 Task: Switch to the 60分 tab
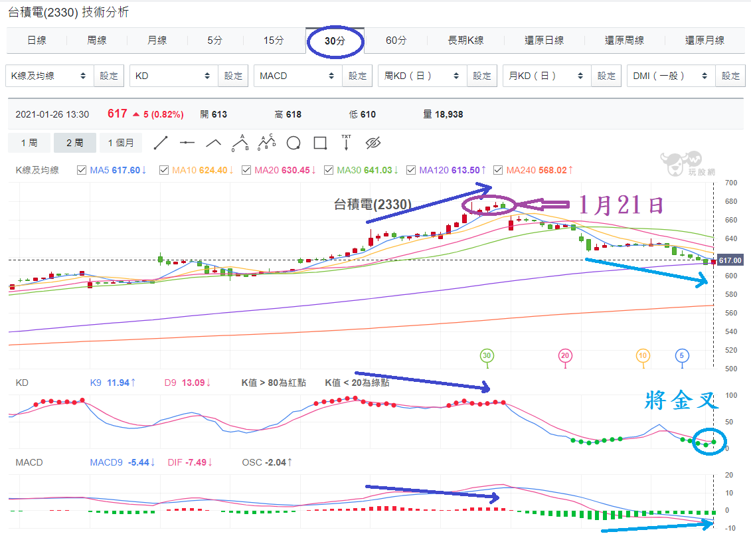tap(396, 41)
